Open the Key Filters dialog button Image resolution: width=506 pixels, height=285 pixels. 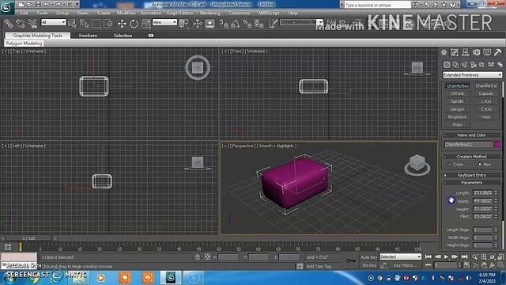(405, 265)
